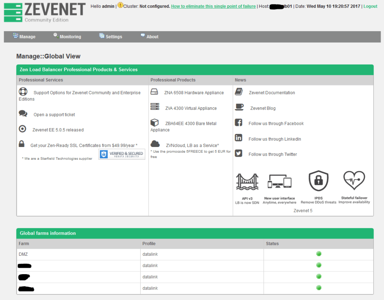Open the Zen-Ready SSL Certificates link
Screen dimensions: 384x300
(84, 145)
